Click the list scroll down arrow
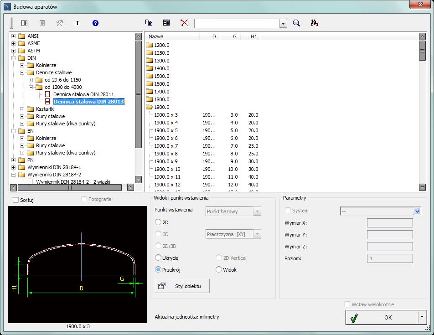The height and width of the screenshot is (335, 434). [x=422, y=187]
